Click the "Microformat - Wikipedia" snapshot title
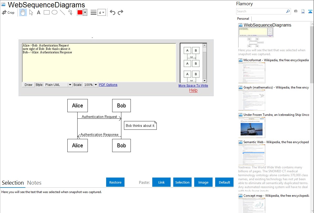Viewport: 314px width, 213px height. pos(276,60)
